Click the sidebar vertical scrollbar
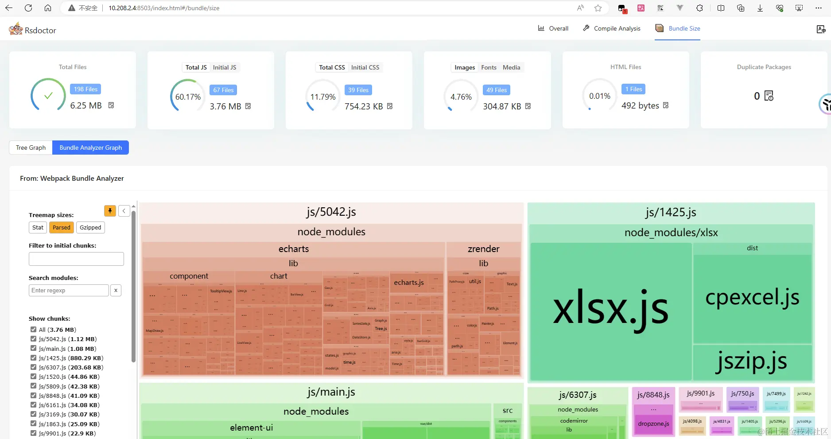Viewport: 831px width, 439px height. pos(133,286)
